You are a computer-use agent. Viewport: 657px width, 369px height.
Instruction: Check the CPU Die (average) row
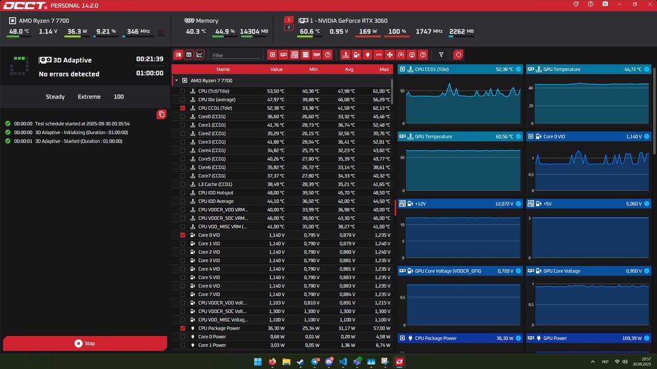tap(183, 100)
